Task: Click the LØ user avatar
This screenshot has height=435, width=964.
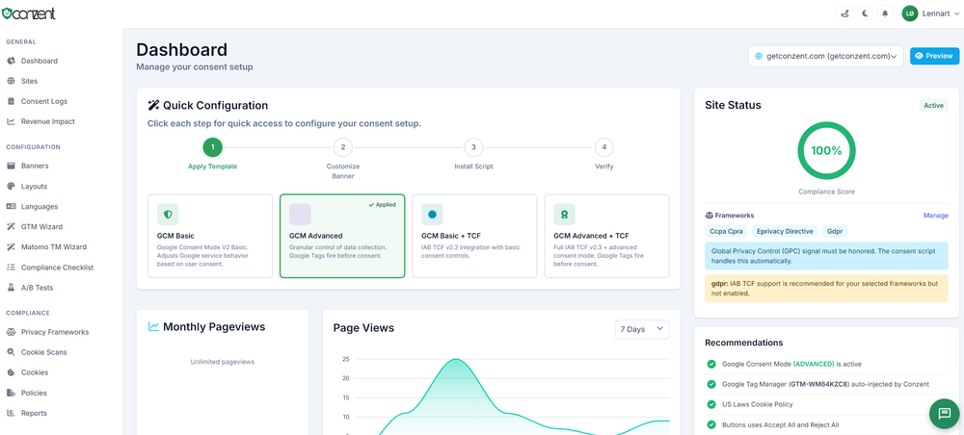Action: pyautogui.click(x=910, y=13)
